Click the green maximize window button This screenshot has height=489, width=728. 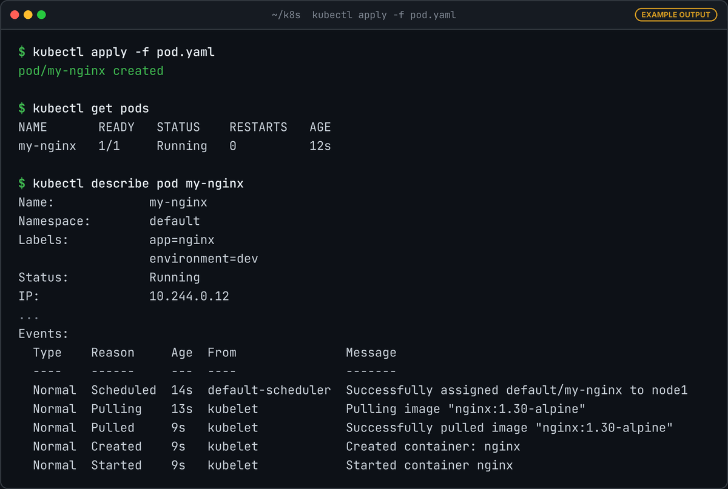(x=41, y=15)
